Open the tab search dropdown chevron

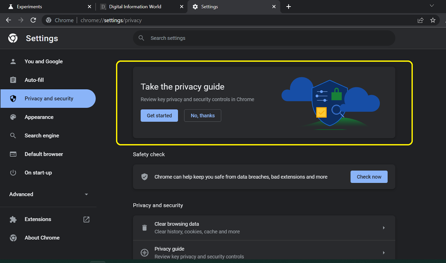click(x=432, y=6)
